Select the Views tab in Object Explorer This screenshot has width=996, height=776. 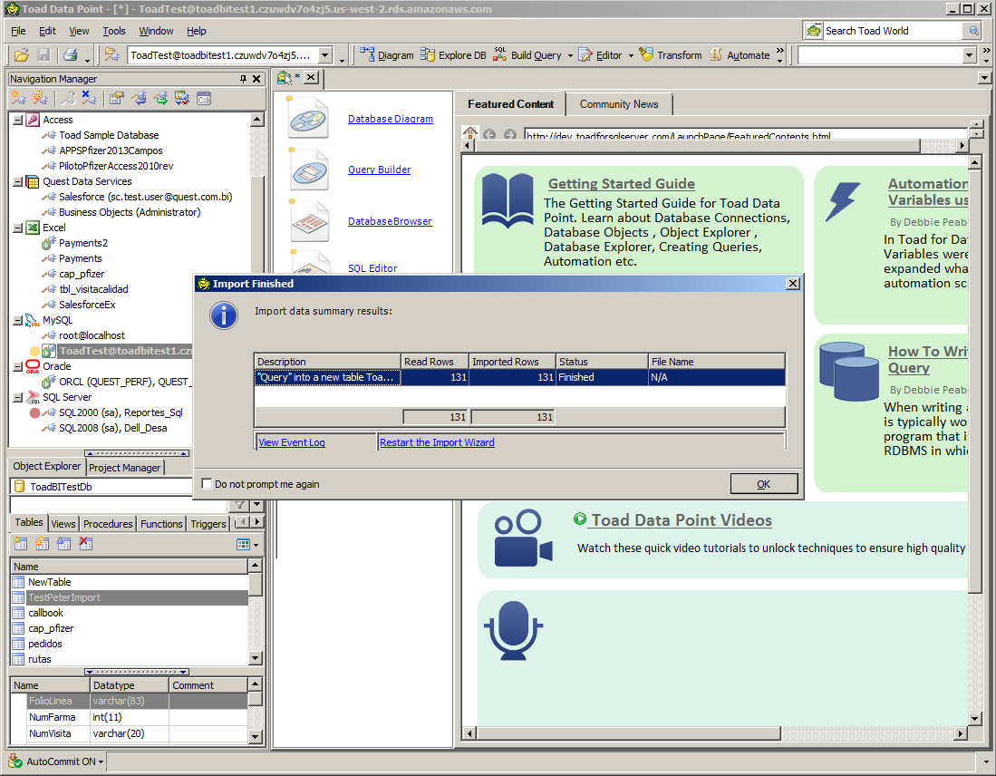(x=63, y=524)
